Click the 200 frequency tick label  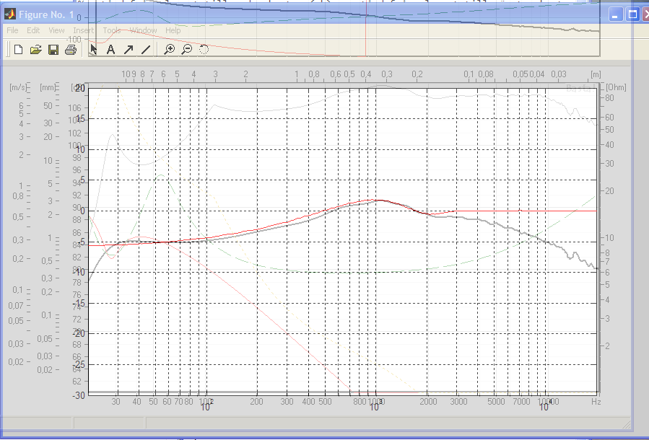pyautogui.click(x=256, y=402)
